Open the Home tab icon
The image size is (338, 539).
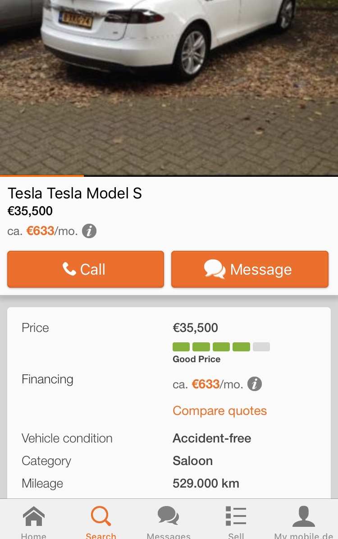click(x=34, y=517)
